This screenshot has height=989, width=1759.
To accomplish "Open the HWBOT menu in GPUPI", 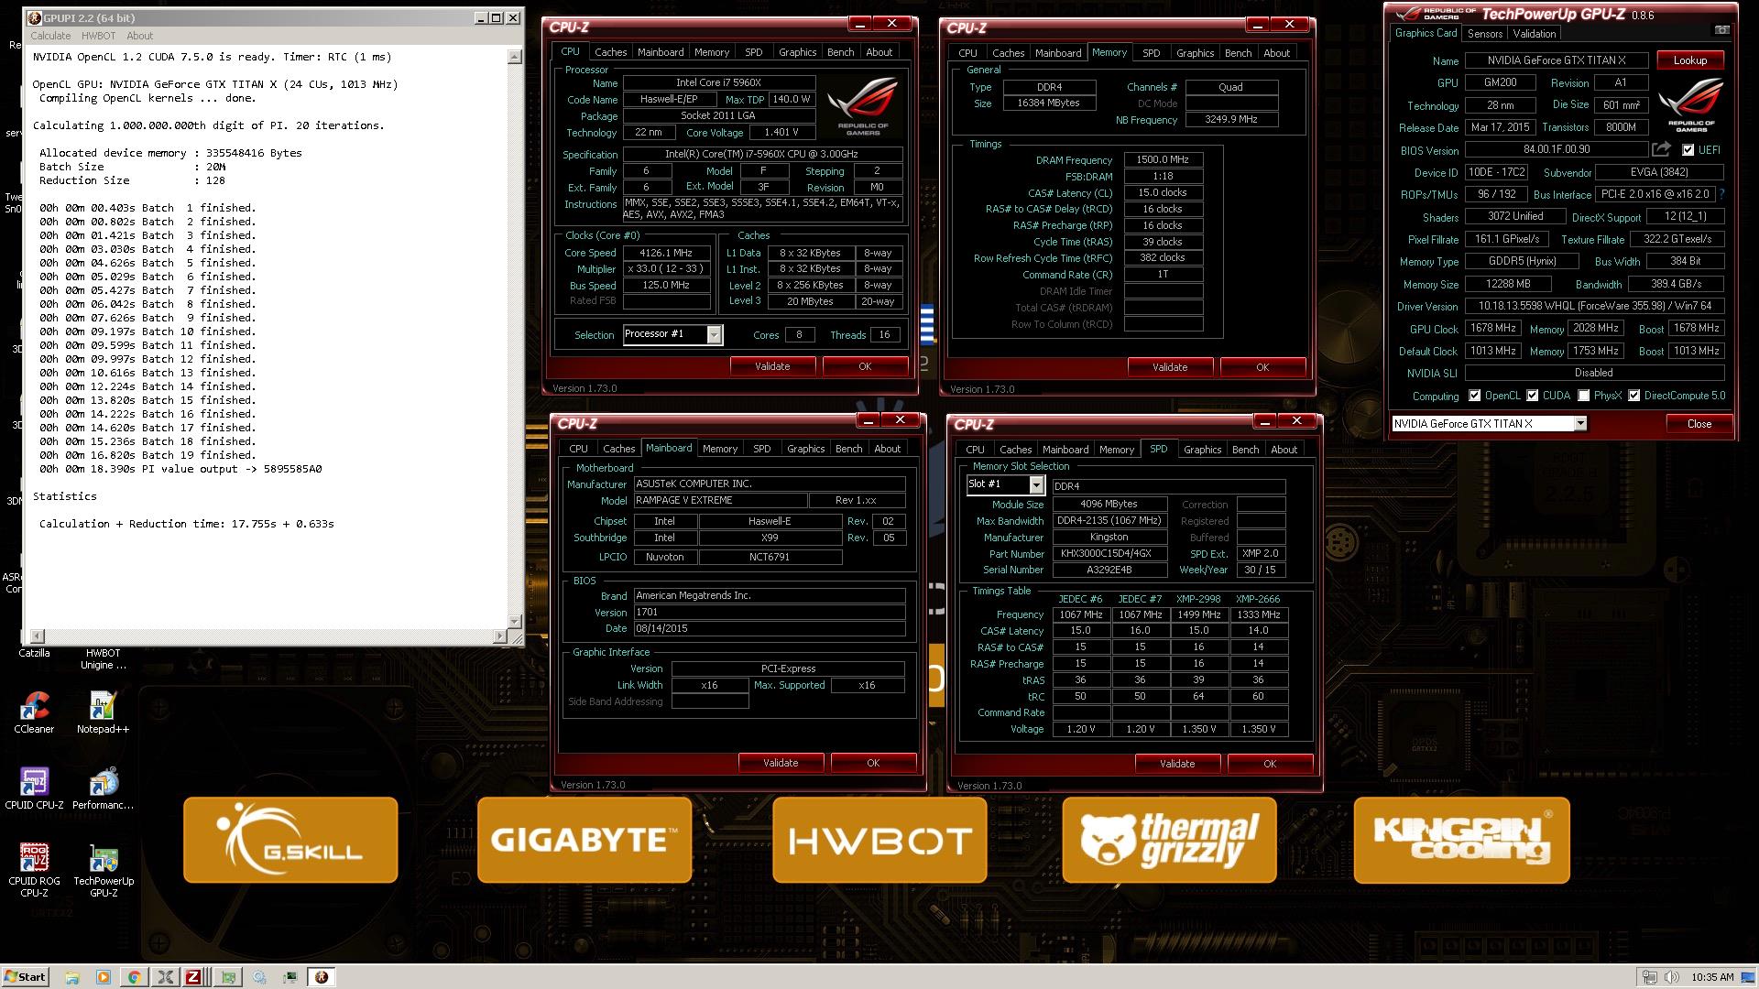I will [98, 36].
